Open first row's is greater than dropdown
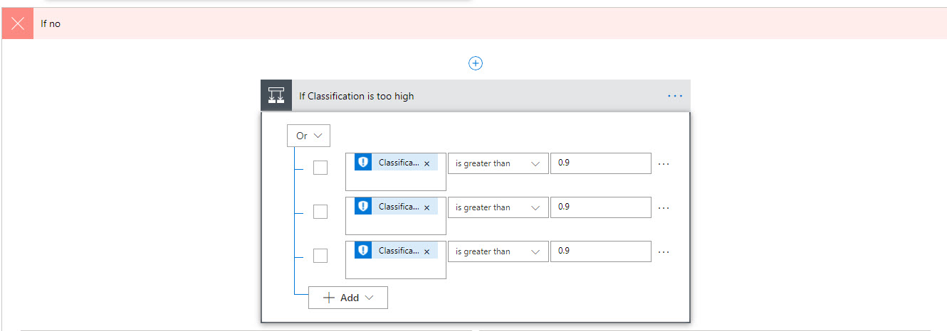This screenshot has width=947, height=331. (498, 163)
